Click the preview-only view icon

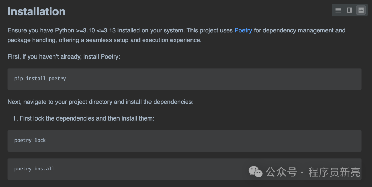point(361,10)
